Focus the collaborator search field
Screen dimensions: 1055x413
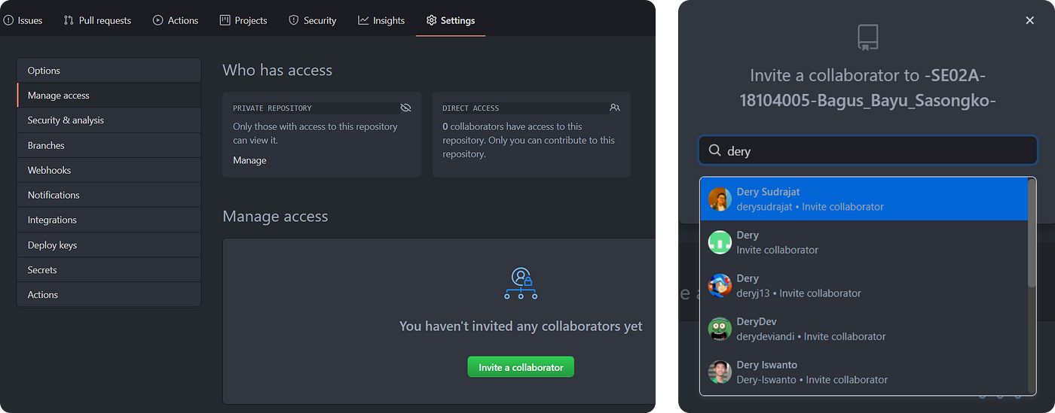point(868,150)
